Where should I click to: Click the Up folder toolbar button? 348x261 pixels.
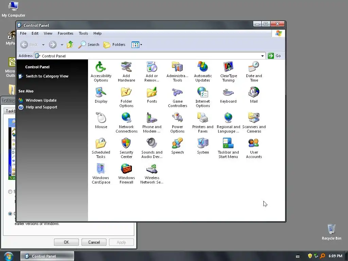(x=70, y=45)
